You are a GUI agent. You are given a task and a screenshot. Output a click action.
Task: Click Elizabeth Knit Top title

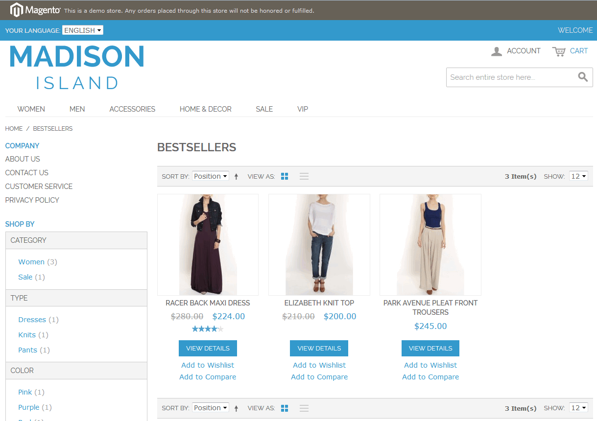tap(319, 303)
